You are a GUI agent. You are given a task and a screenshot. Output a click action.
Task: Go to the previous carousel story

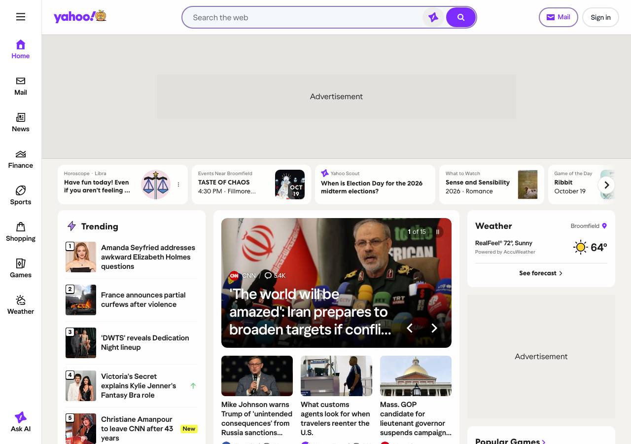coord(409,328)
